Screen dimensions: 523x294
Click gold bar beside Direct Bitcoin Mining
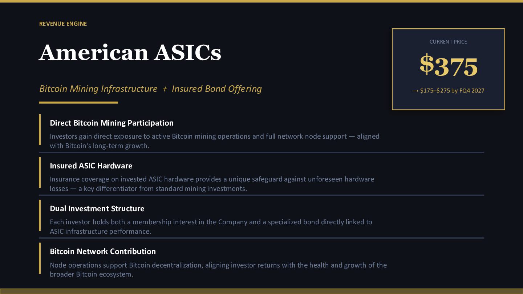40,130
